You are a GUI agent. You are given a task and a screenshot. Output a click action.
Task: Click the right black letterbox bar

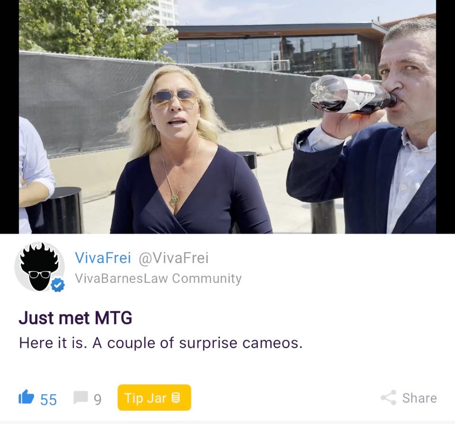pyautogui.click(x=446, y=117)
